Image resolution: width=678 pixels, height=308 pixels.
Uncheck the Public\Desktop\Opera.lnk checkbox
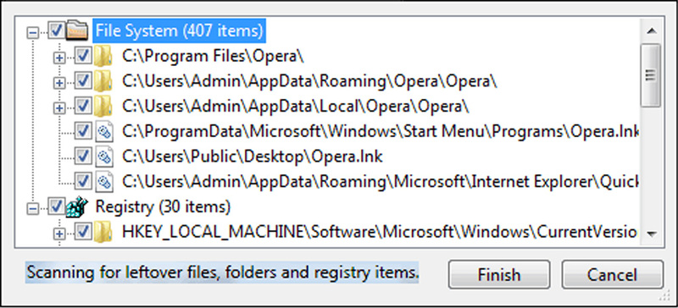83,157
